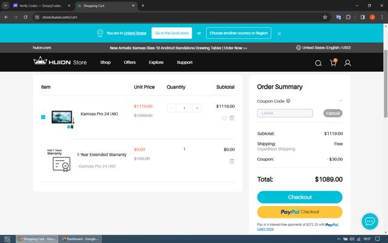Decrease Kamvas Pro 24 quantity

171,108
